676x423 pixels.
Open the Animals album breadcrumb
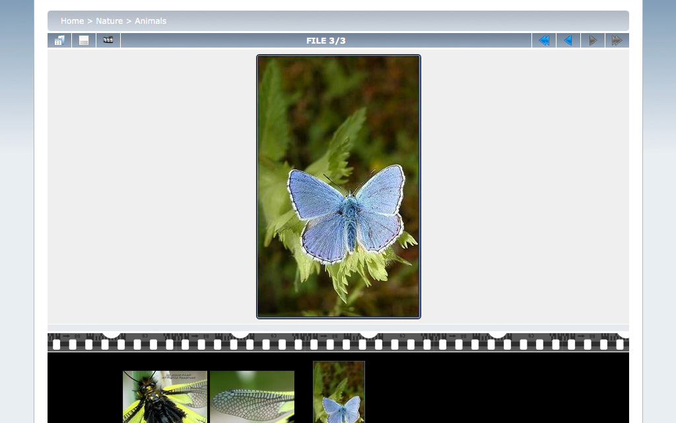[x=151, y=21]
